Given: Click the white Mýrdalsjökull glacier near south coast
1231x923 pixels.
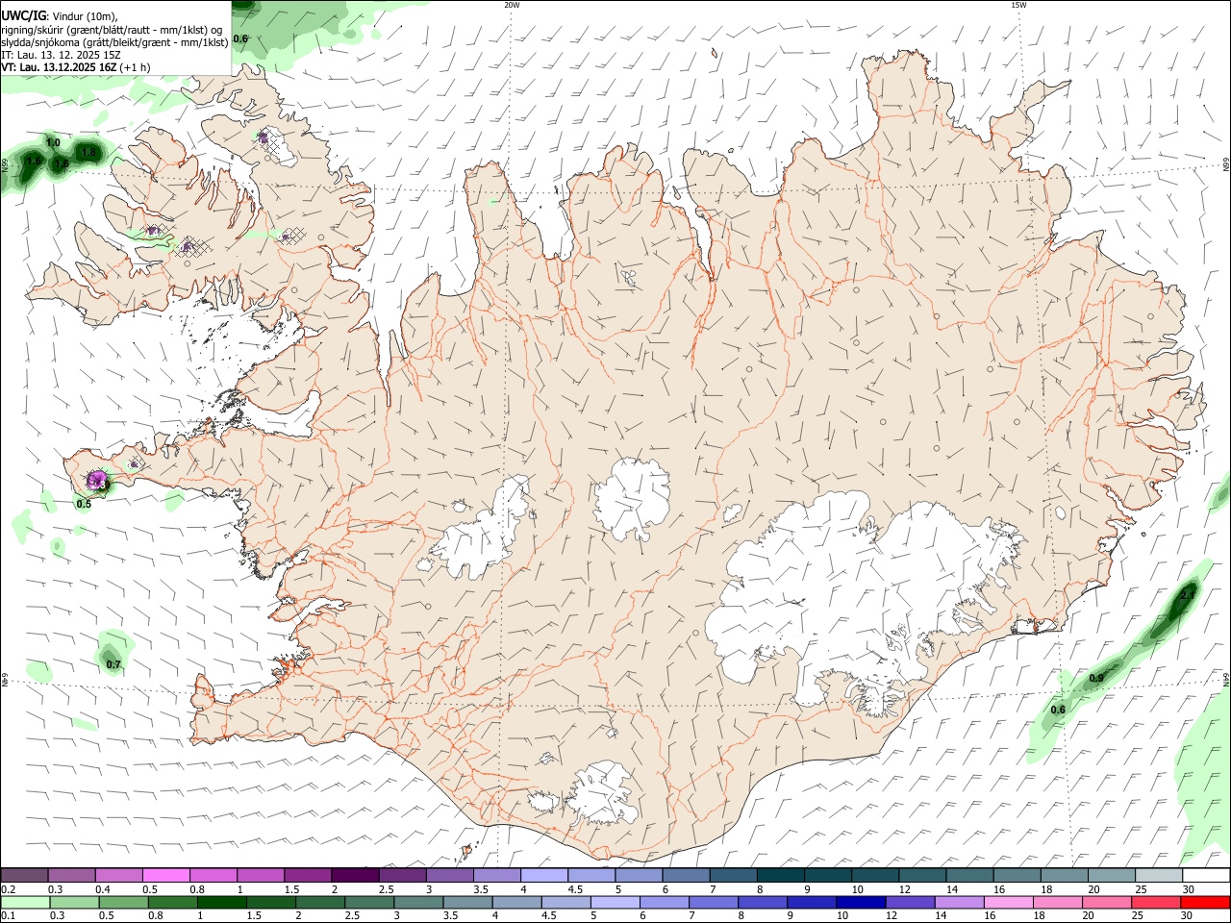Looking at the screenshot, I should coord(602,792).
